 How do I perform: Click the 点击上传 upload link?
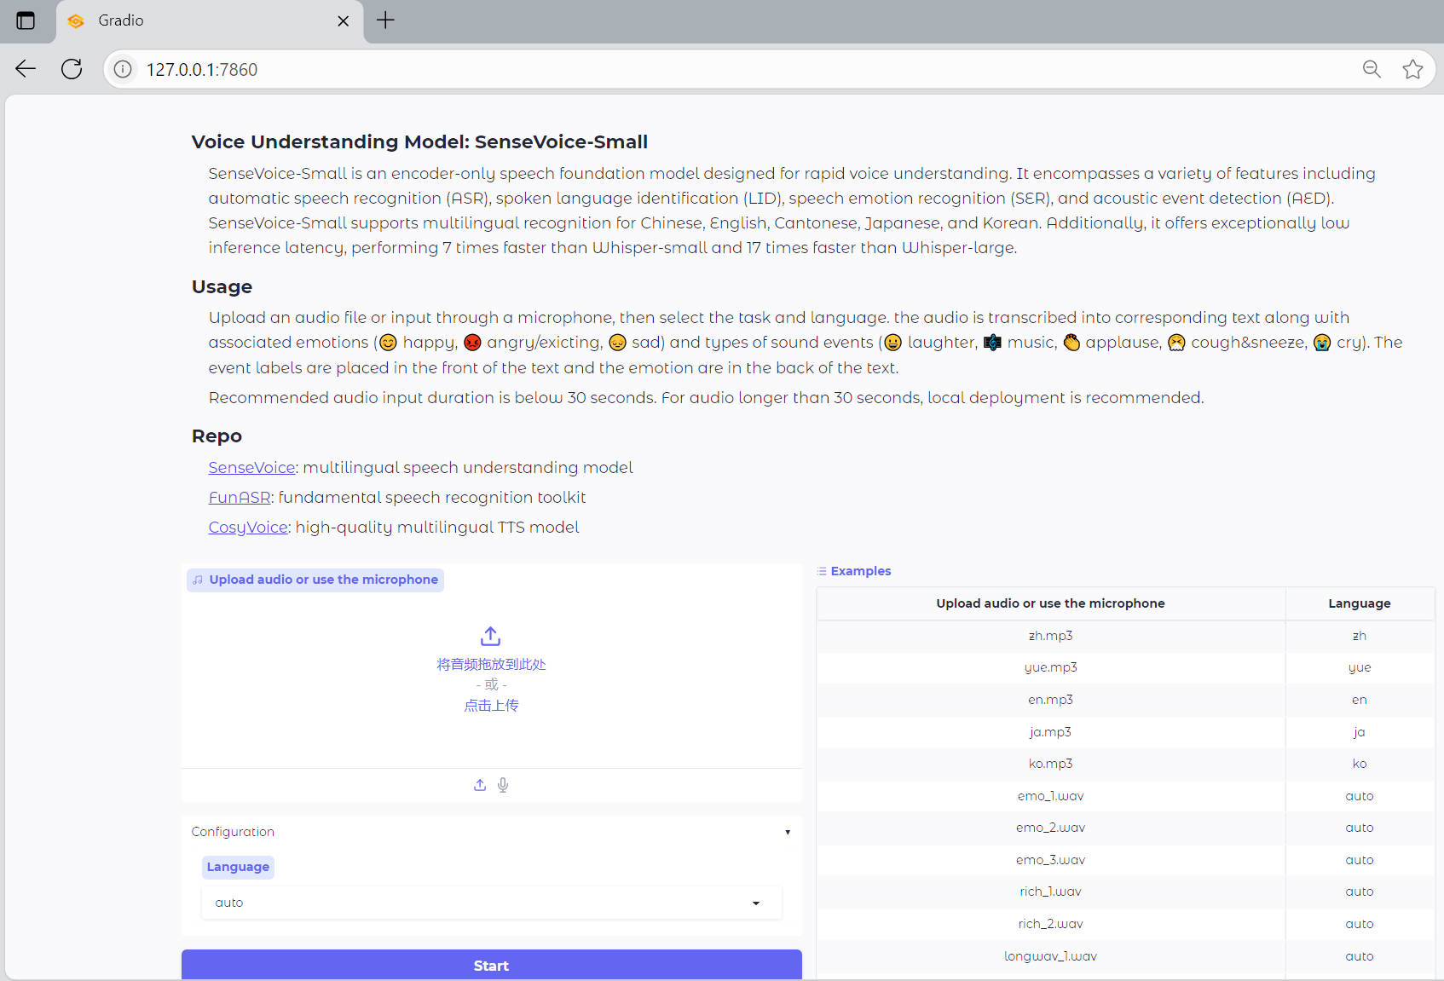[491, 705]
